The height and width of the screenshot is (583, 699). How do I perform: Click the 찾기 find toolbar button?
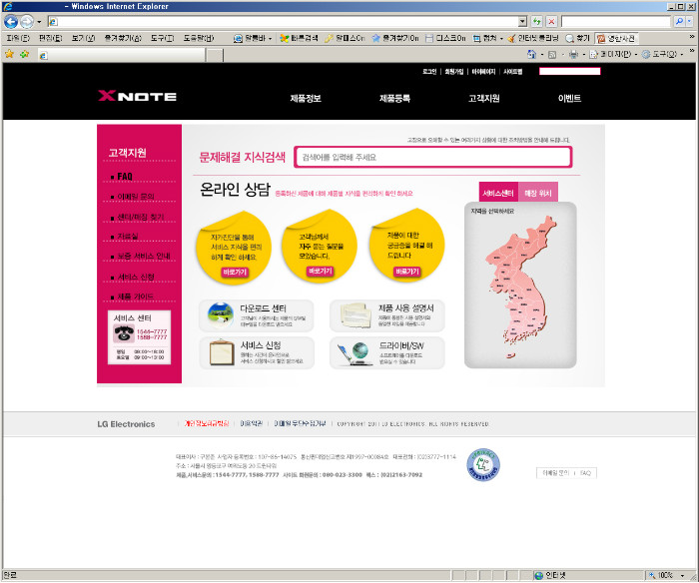click(577, 38)
